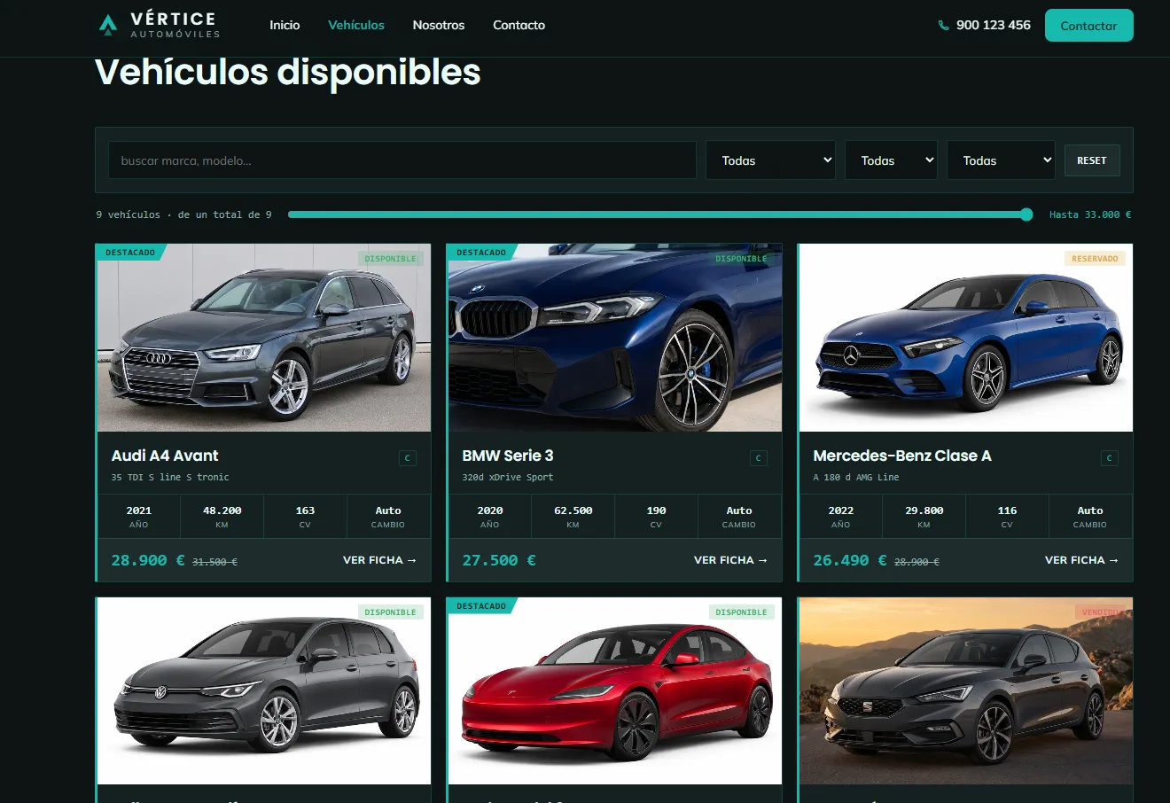Click the DISPONIBLE badge on the BMW card
This screenshot has height=803, width=1170.
(741, 259)
